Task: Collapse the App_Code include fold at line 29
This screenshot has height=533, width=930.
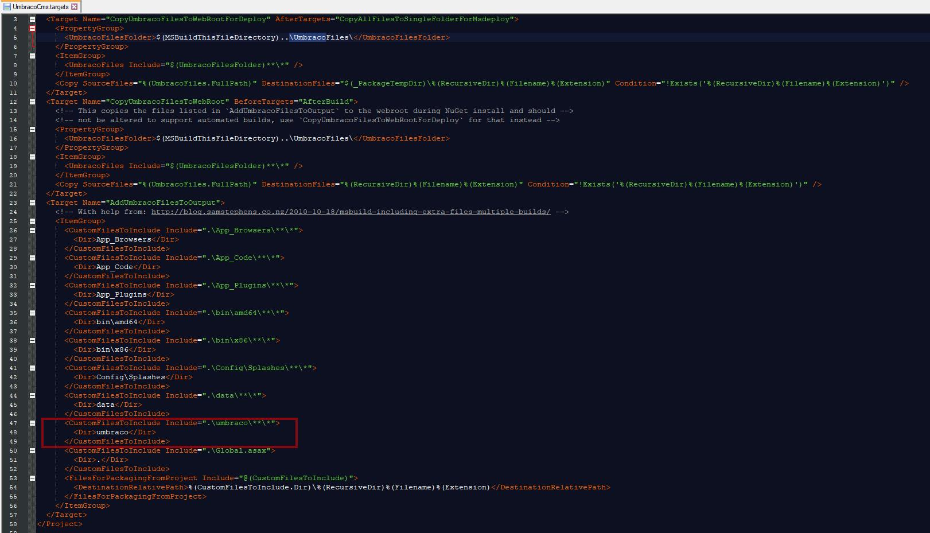Action: (x=33, y=258)
